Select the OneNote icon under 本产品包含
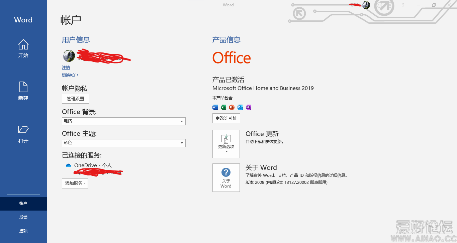The height and width of the screenshot is (243, 457). pyautogui.click(x=248, y=107)
